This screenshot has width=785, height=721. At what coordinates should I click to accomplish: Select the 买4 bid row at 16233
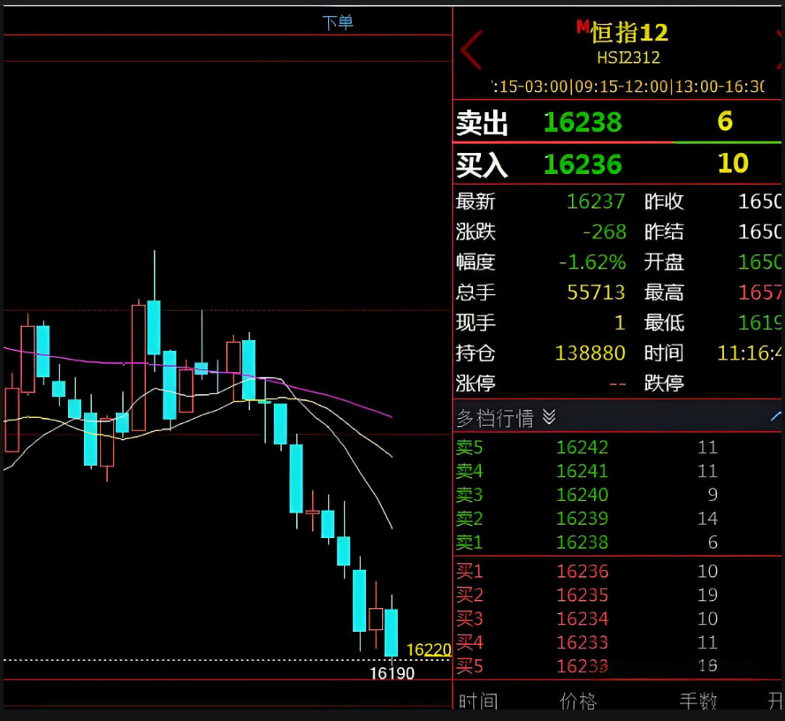click(582, 643)
